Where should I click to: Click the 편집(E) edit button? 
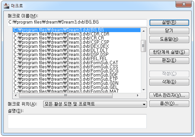click(x=169, y=60)
